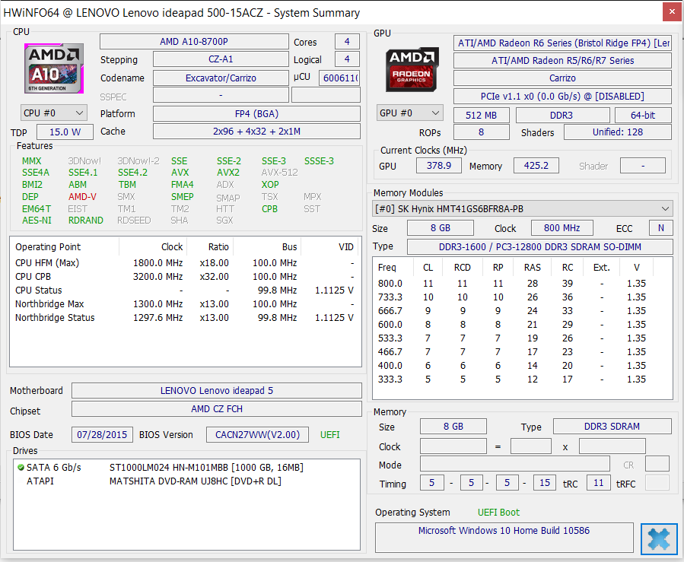Image resolution: width=684 pixels, height=562 pixels.
Task: Click the Freq column header in timing table
Action: pyautogui.click(x=393, y=267)
